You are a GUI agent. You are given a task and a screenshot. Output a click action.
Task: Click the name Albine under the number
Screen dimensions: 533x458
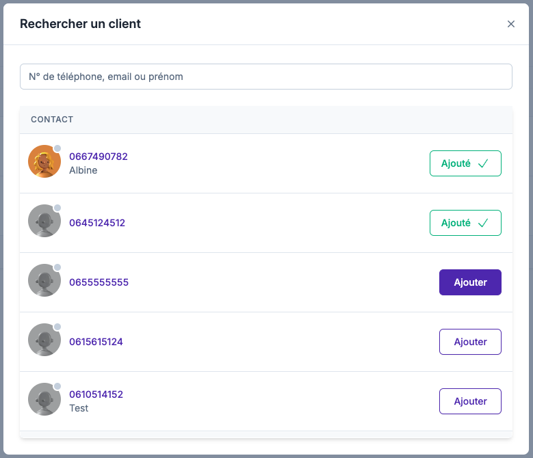(x=83, y=170)
